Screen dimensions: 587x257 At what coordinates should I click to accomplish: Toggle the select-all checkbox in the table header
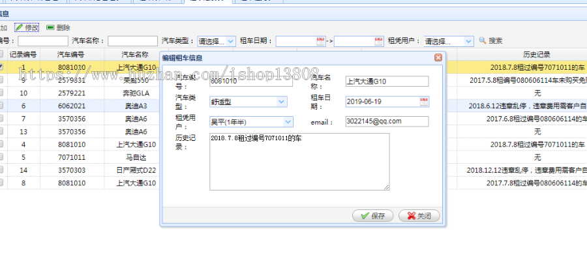pos(1,54)
